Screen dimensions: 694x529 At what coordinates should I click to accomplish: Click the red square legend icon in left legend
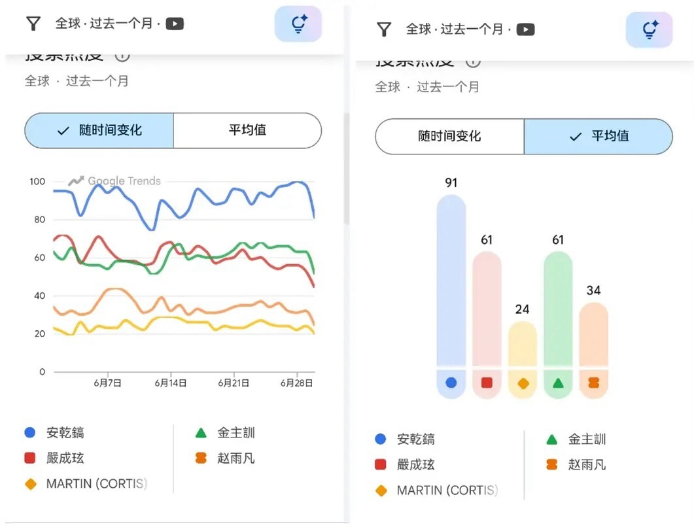tap(29, 458)
